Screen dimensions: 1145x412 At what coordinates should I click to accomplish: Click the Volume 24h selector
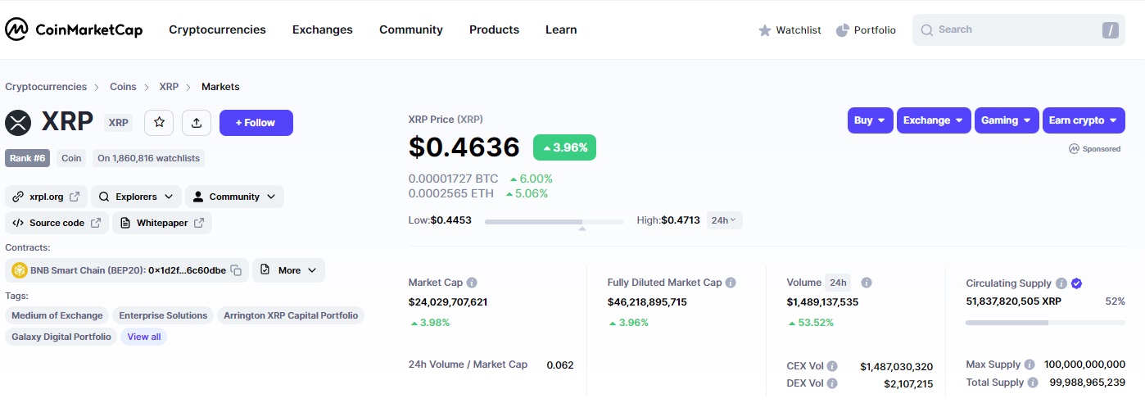click(838, 283)
